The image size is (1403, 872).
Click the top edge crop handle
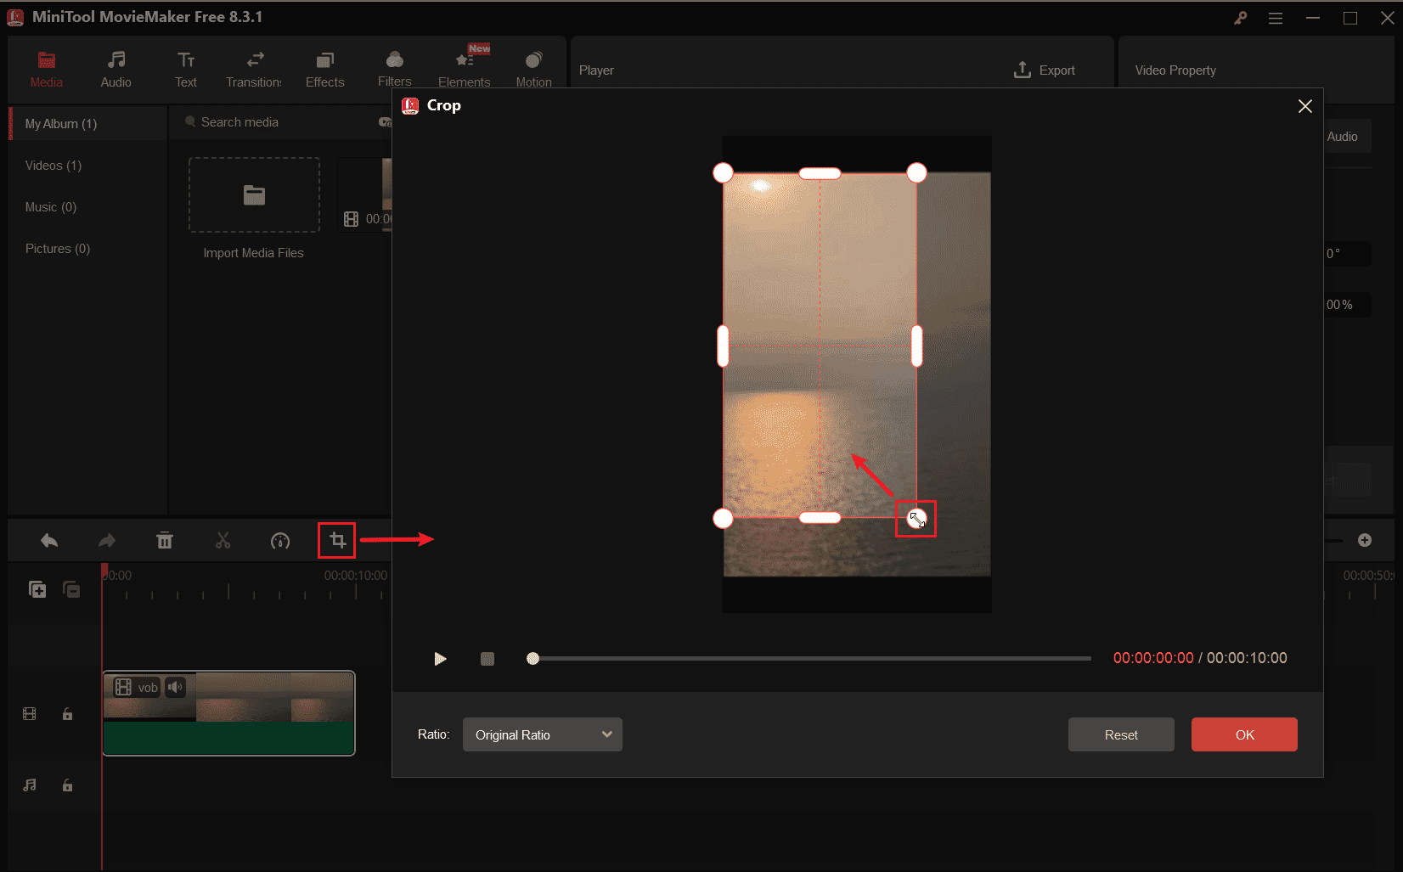pos(820,173)
